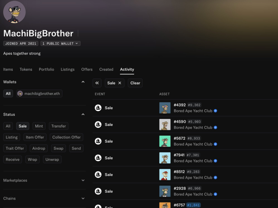Click verified badge beside #4392 collection

pyautogui.click(x=215, y=111)
